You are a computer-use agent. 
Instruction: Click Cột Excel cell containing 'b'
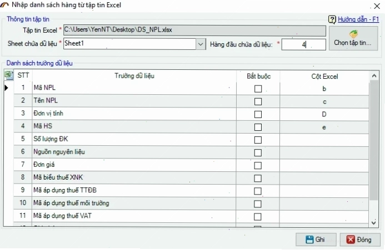[x=324, y=89]
